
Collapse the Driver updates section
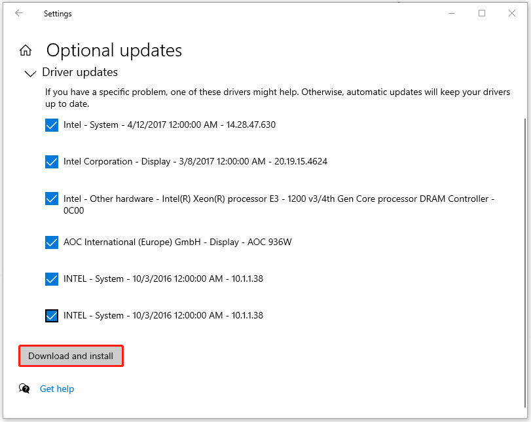point(30,73)
